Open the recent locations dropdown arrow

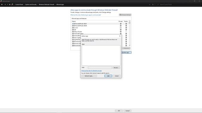tap(8, 4)
